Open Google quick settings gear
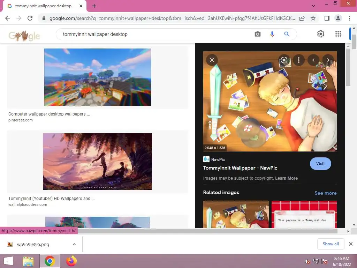The width and height of the screenshot is (357, 268). (321, 34)
